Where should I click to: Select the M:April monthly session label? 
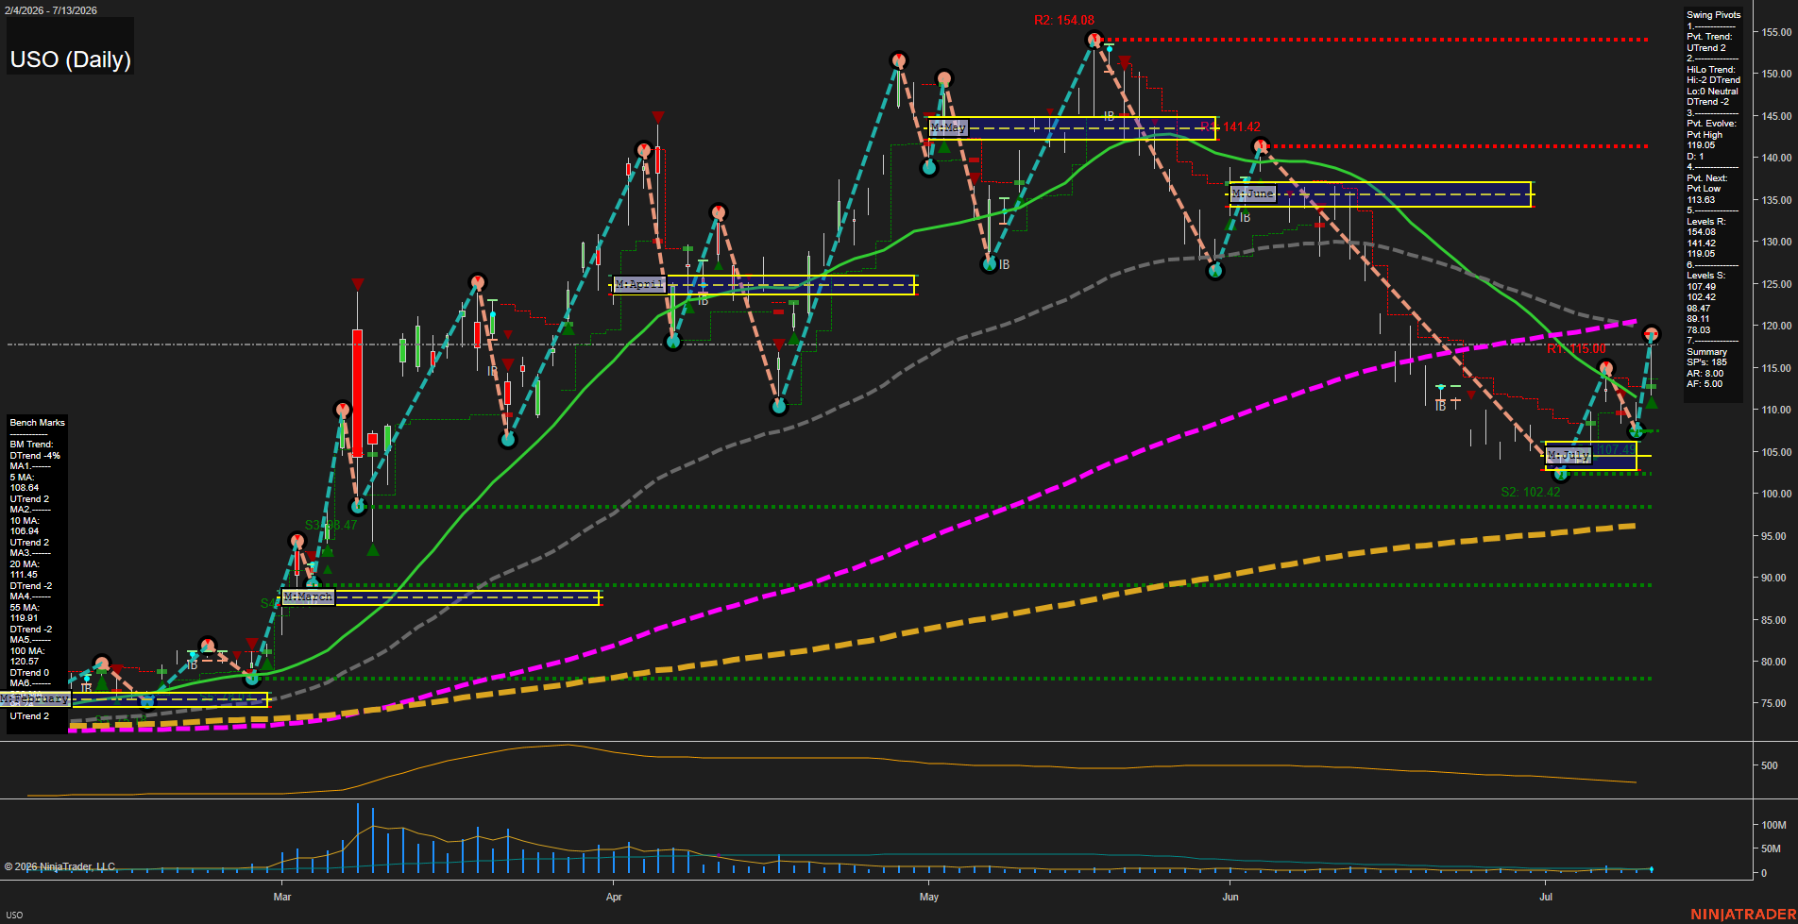639,284
